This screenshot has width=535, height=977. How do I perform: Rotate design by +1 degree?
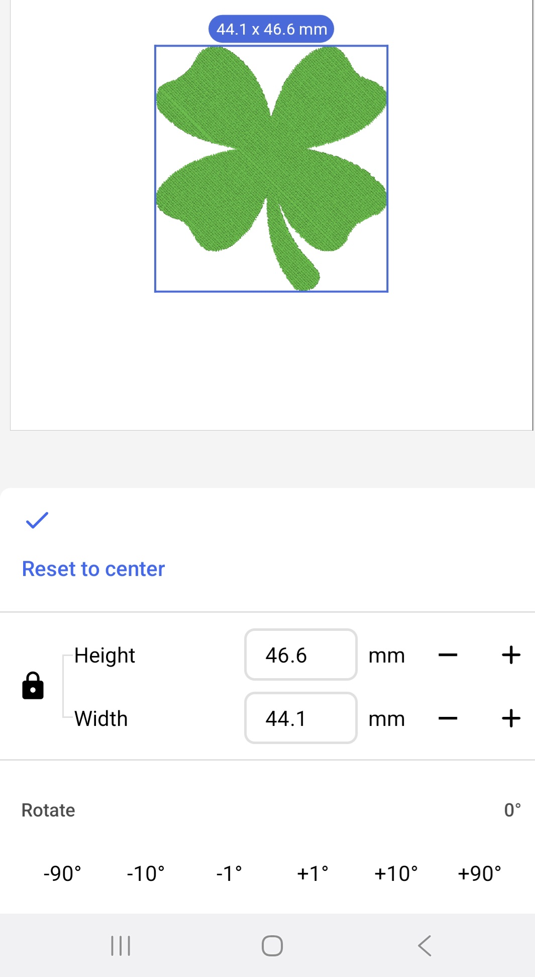coord(312,874)
